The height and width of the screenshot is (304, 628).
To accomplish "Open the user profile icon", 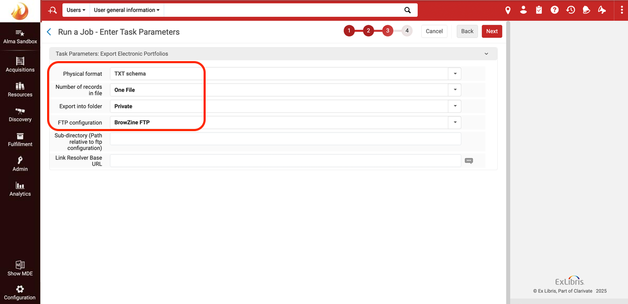I will (x=523, y=10).
